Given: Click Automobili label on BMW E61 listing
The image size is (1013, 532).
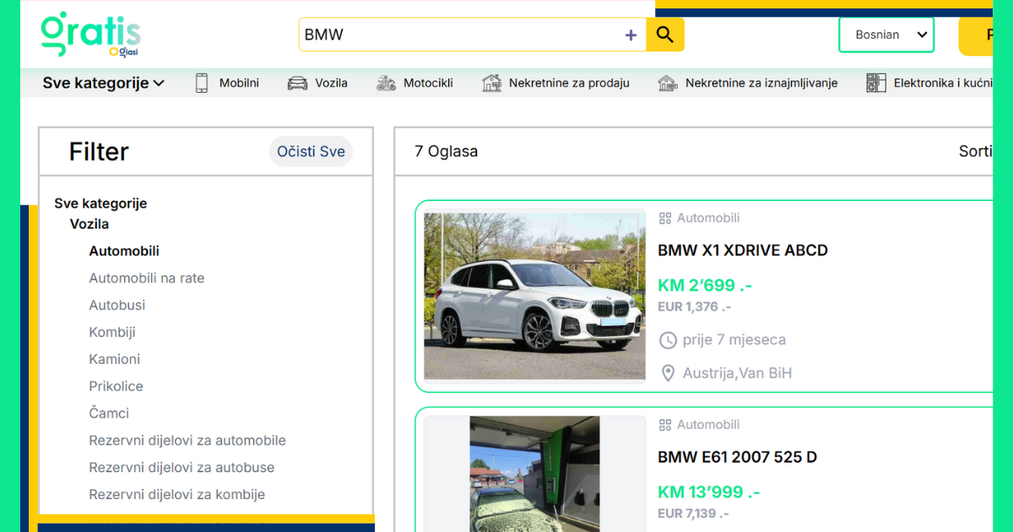Looking at the screenshot, I should [708, 425].
